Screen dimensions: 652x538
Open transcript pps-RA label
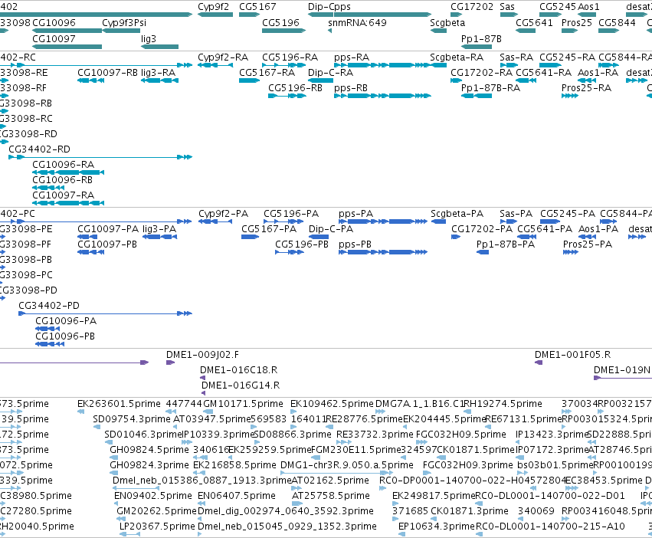352,57
